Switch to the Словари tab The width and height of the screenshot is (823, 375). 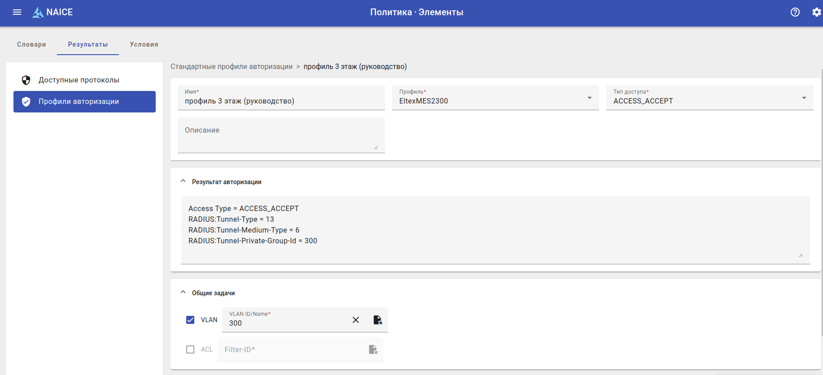(31, 44)
